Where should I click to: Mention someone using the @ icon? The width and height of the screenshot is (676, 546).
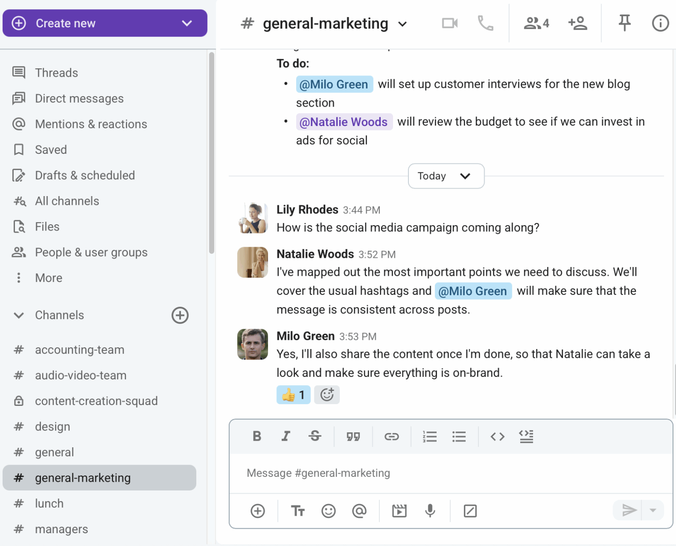click(359, 511)
